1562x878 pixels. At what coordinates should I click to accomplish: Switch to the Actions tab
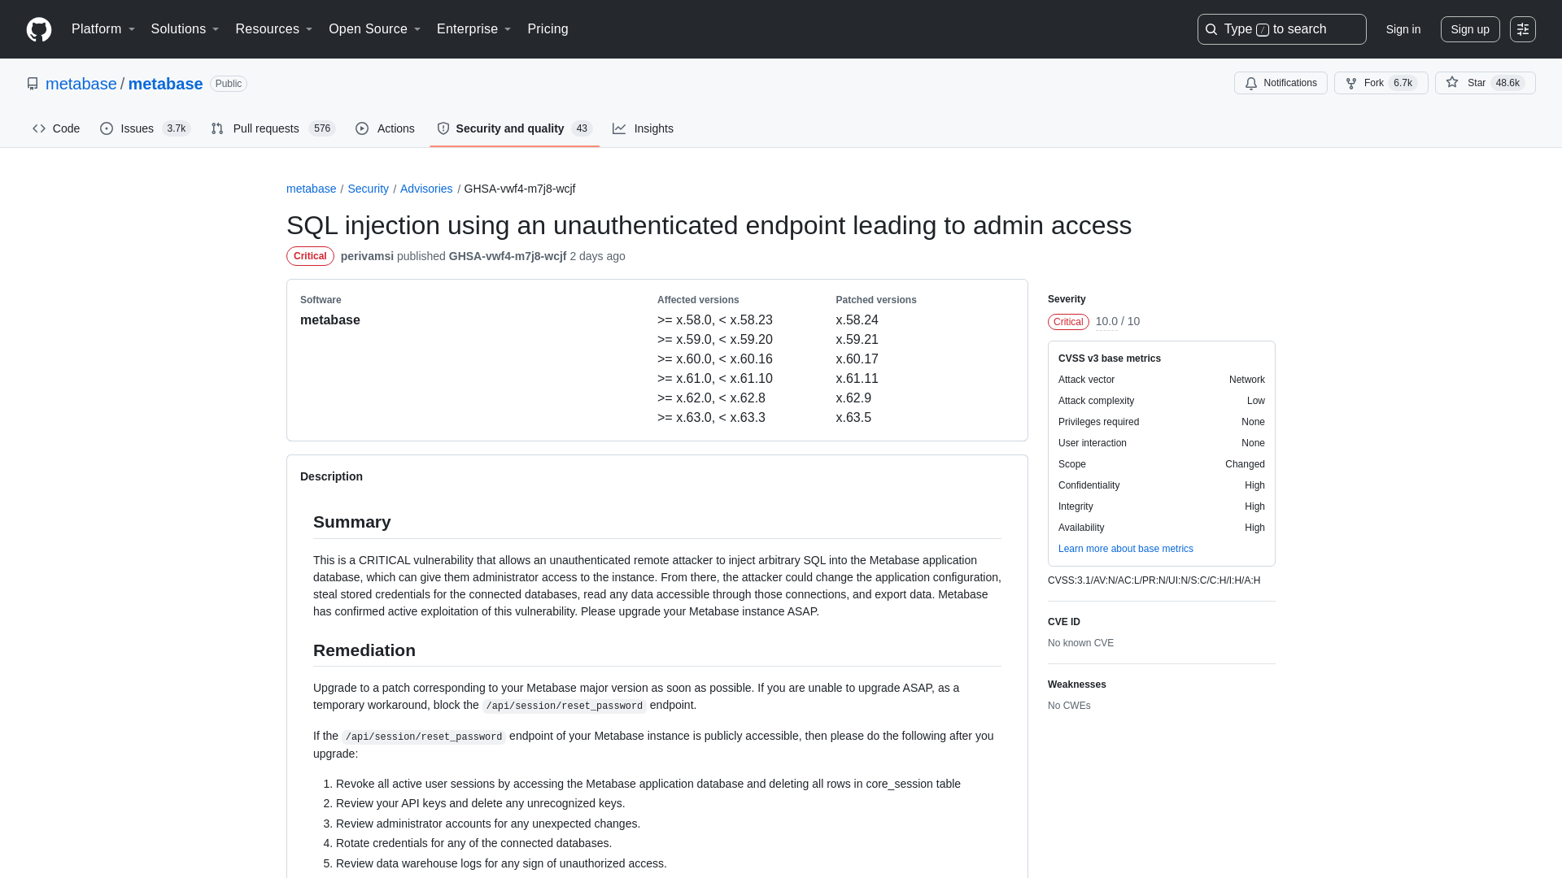coord(386,128)
